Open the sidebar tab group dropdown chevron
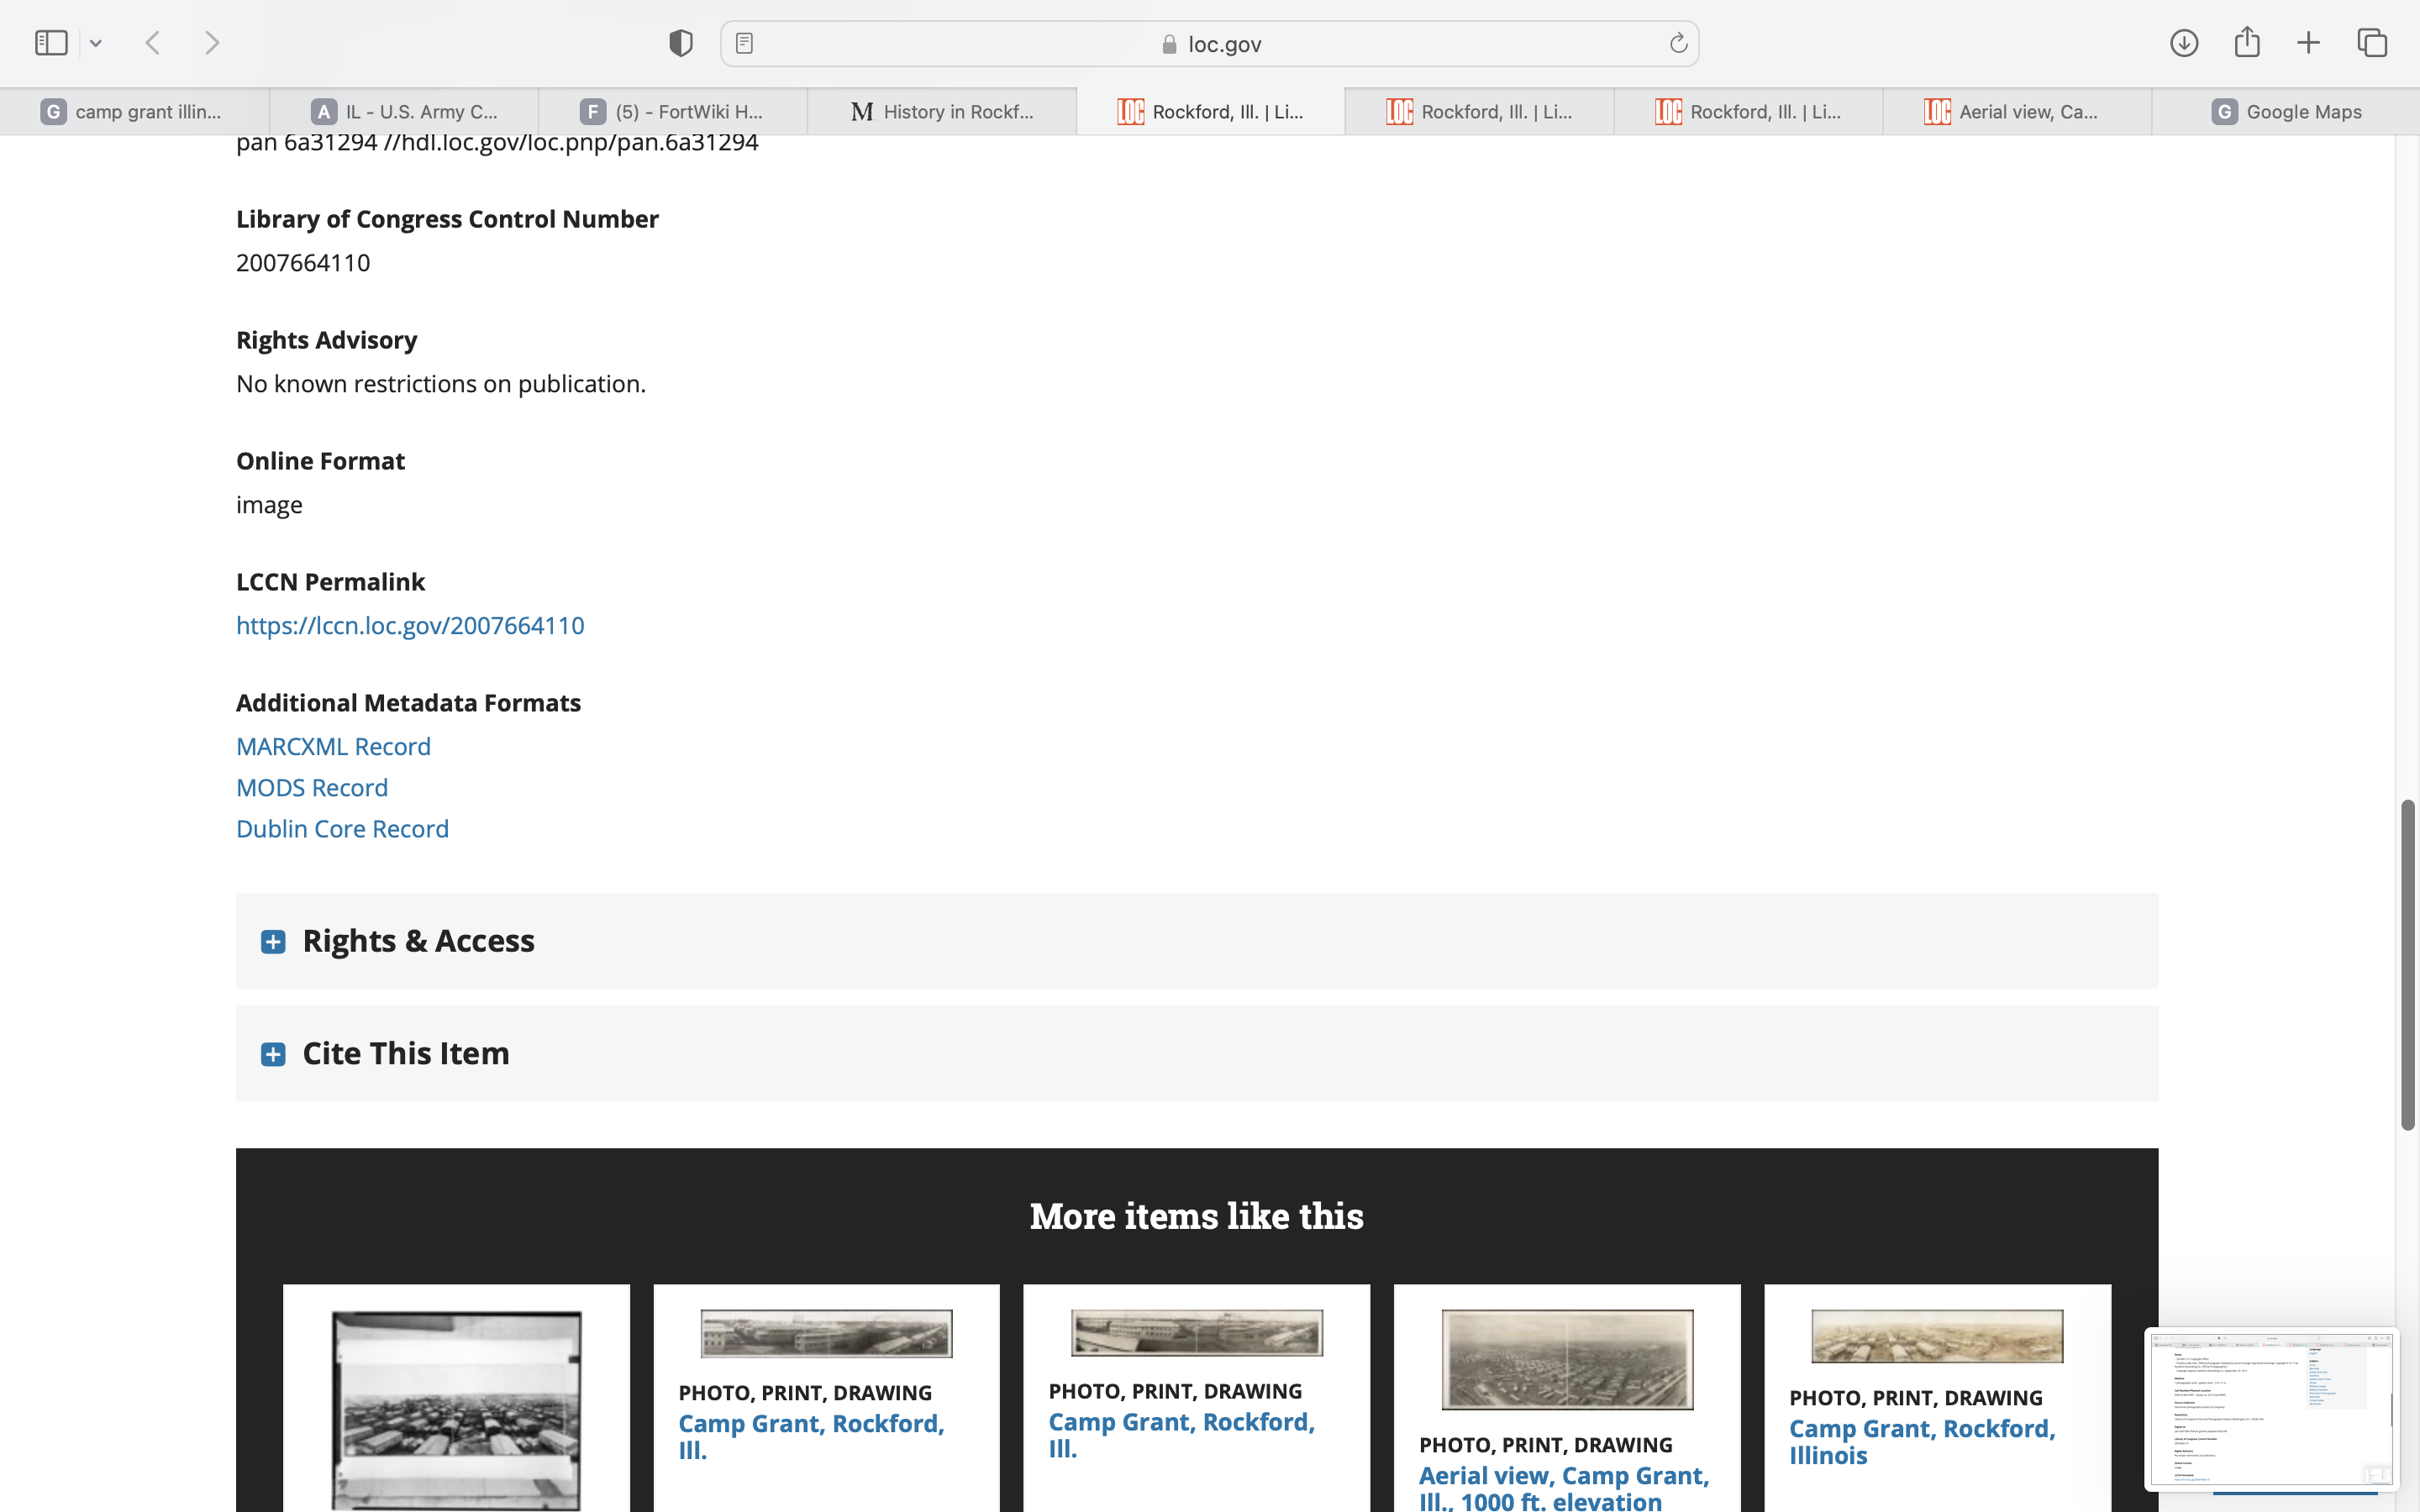This screenshot has height=1512, width=2420. tap(96, 43)
